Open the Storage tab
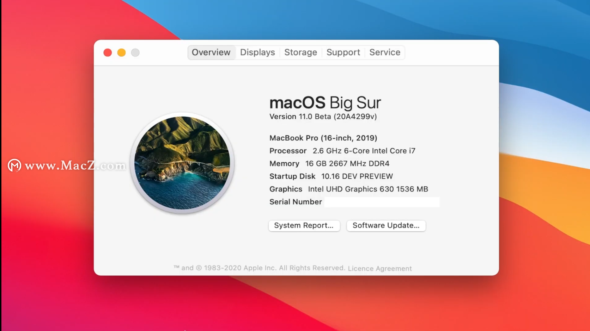Image resolution: width=590 pixels, height=331 pixels. [x=300, y=52]
